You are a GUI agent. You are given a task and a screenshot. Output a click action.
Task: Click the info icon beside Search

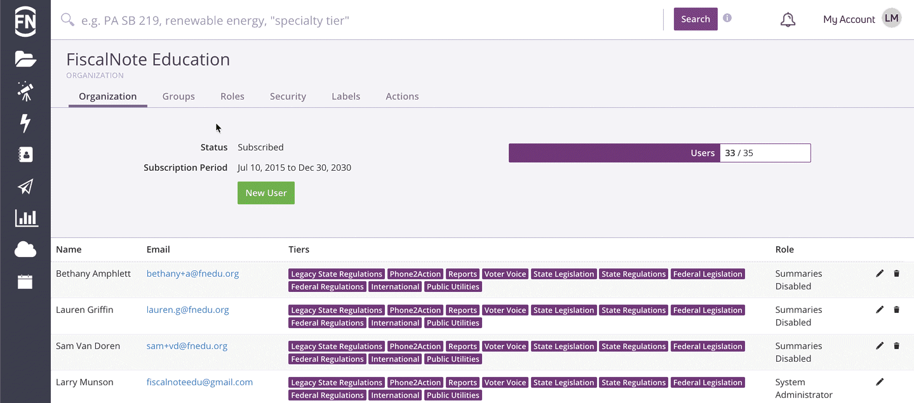pyautogui.click(x=727, y=18)
